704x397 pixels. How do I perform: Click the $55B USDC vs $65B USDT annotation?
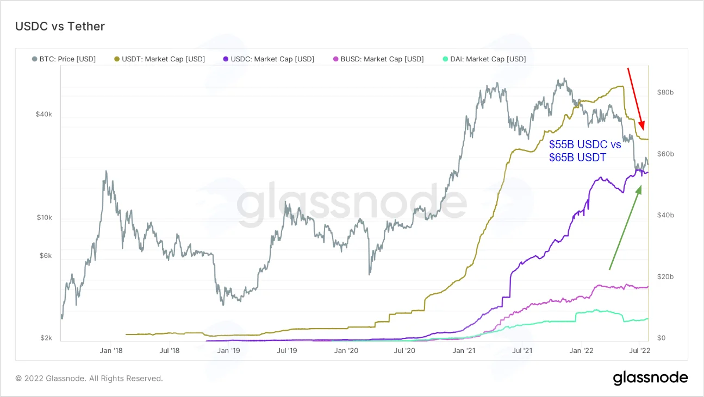pos(585,152)
